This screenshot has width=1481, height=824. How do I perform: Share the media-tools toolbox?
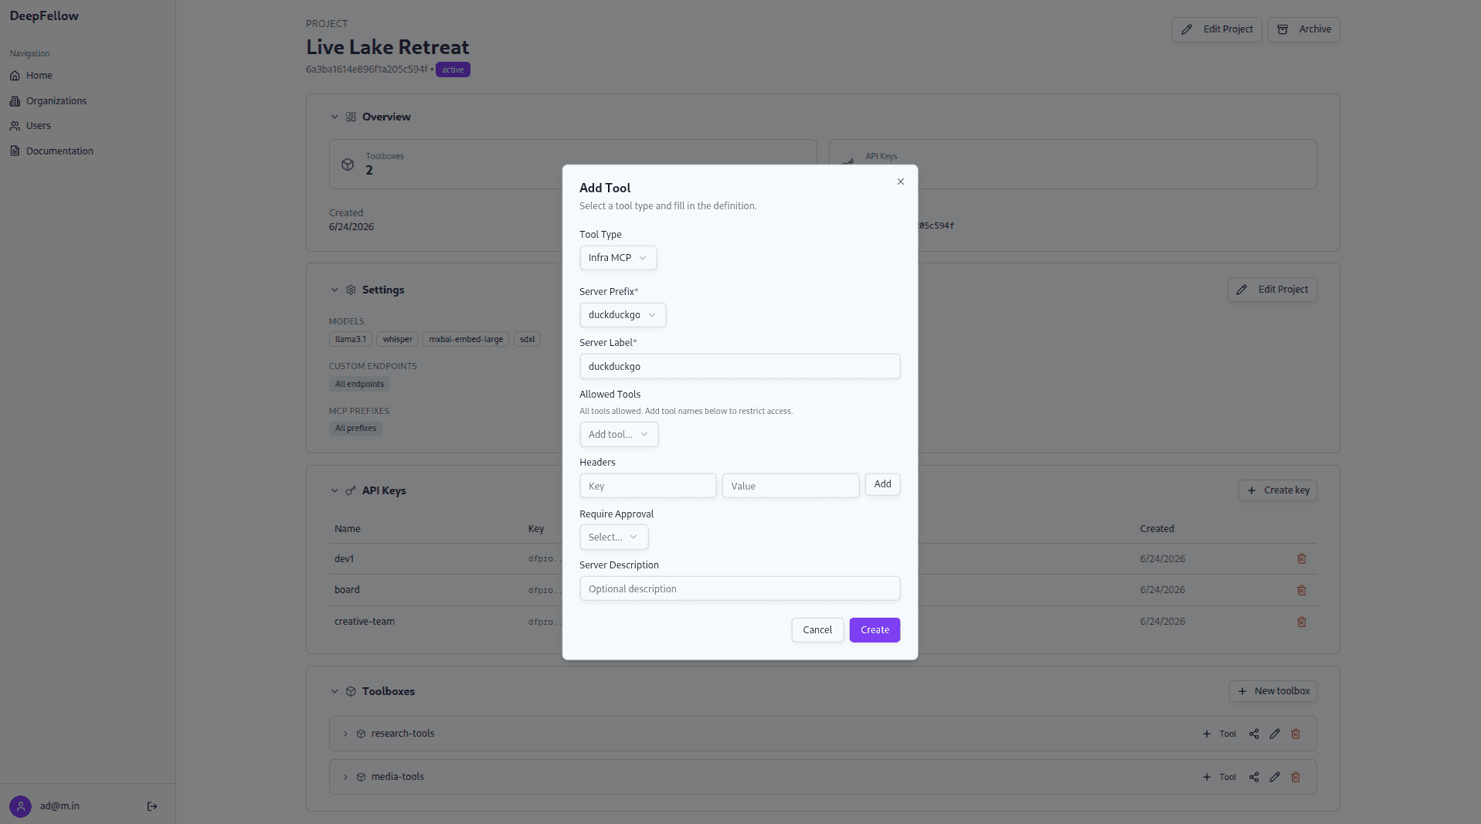[1254, 777]
